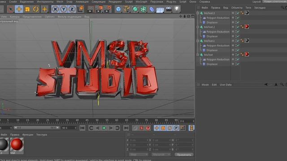
Task: Open the Plug-ins menu
Action: click(171, 2)
